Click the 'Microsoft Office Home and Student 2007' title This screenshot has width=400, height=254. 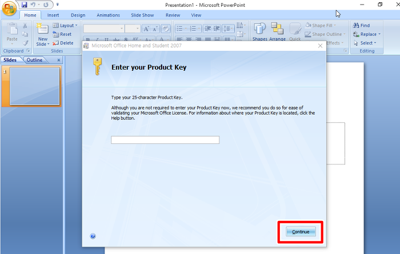(x=137, y=46)
